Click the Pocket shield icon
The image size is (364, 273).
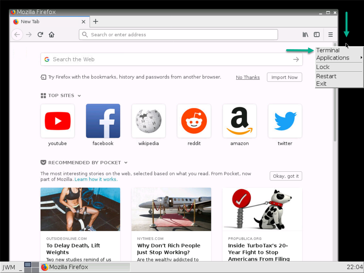point(43,162)
